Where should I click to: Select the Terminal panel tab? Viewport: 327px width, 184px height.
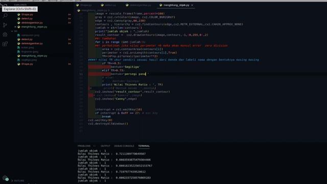[x=144, y=146]
